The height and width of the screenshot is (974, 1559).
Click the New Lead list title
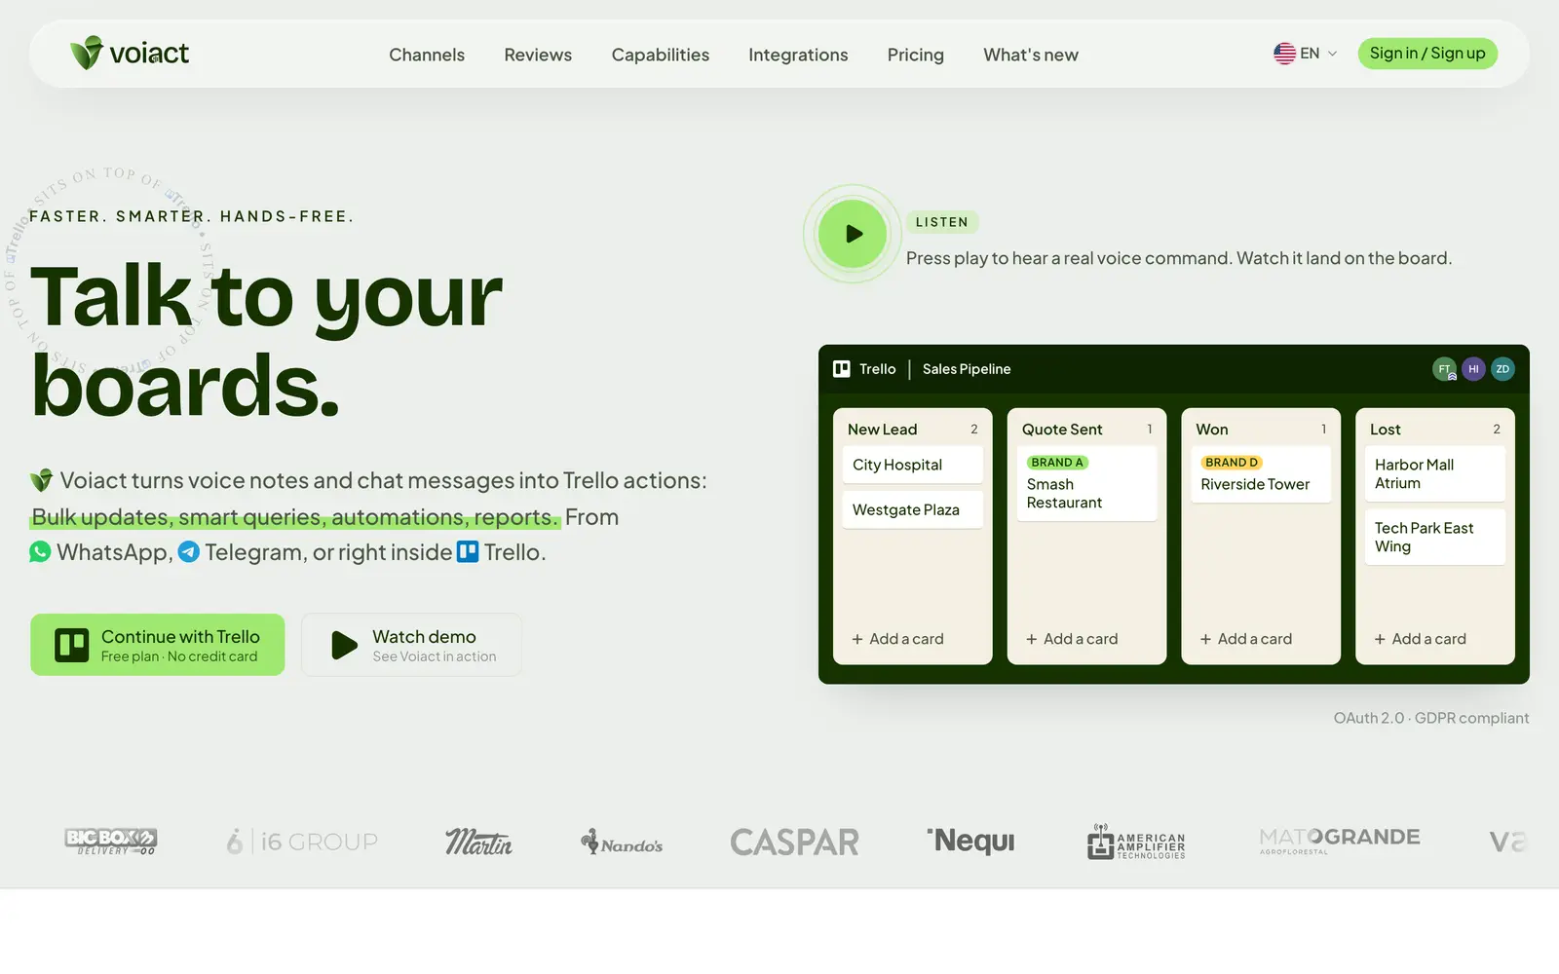click(882, 430)
